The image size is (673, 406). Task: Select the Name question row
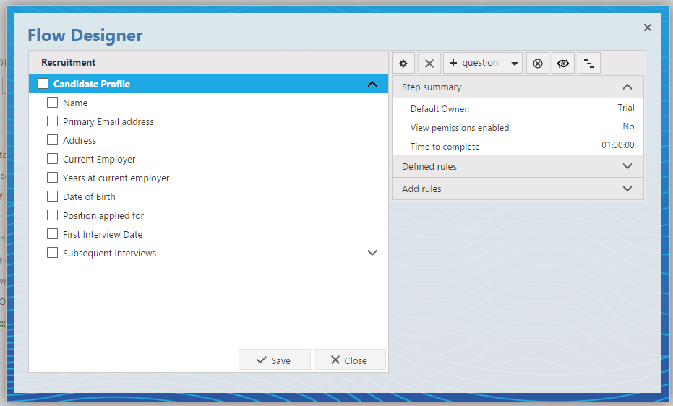coord(209,103)
